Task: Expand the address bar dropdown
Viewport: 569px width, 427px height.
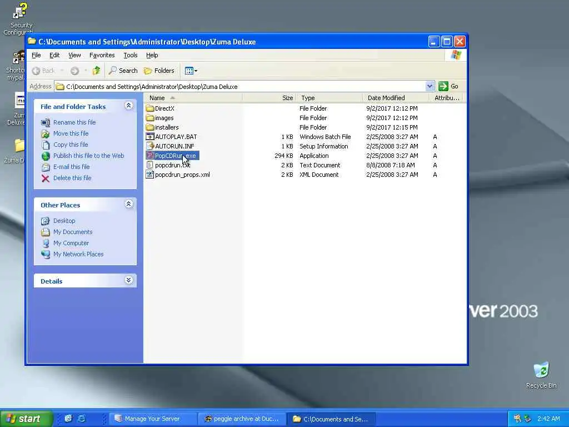Action: click(430, 86)
